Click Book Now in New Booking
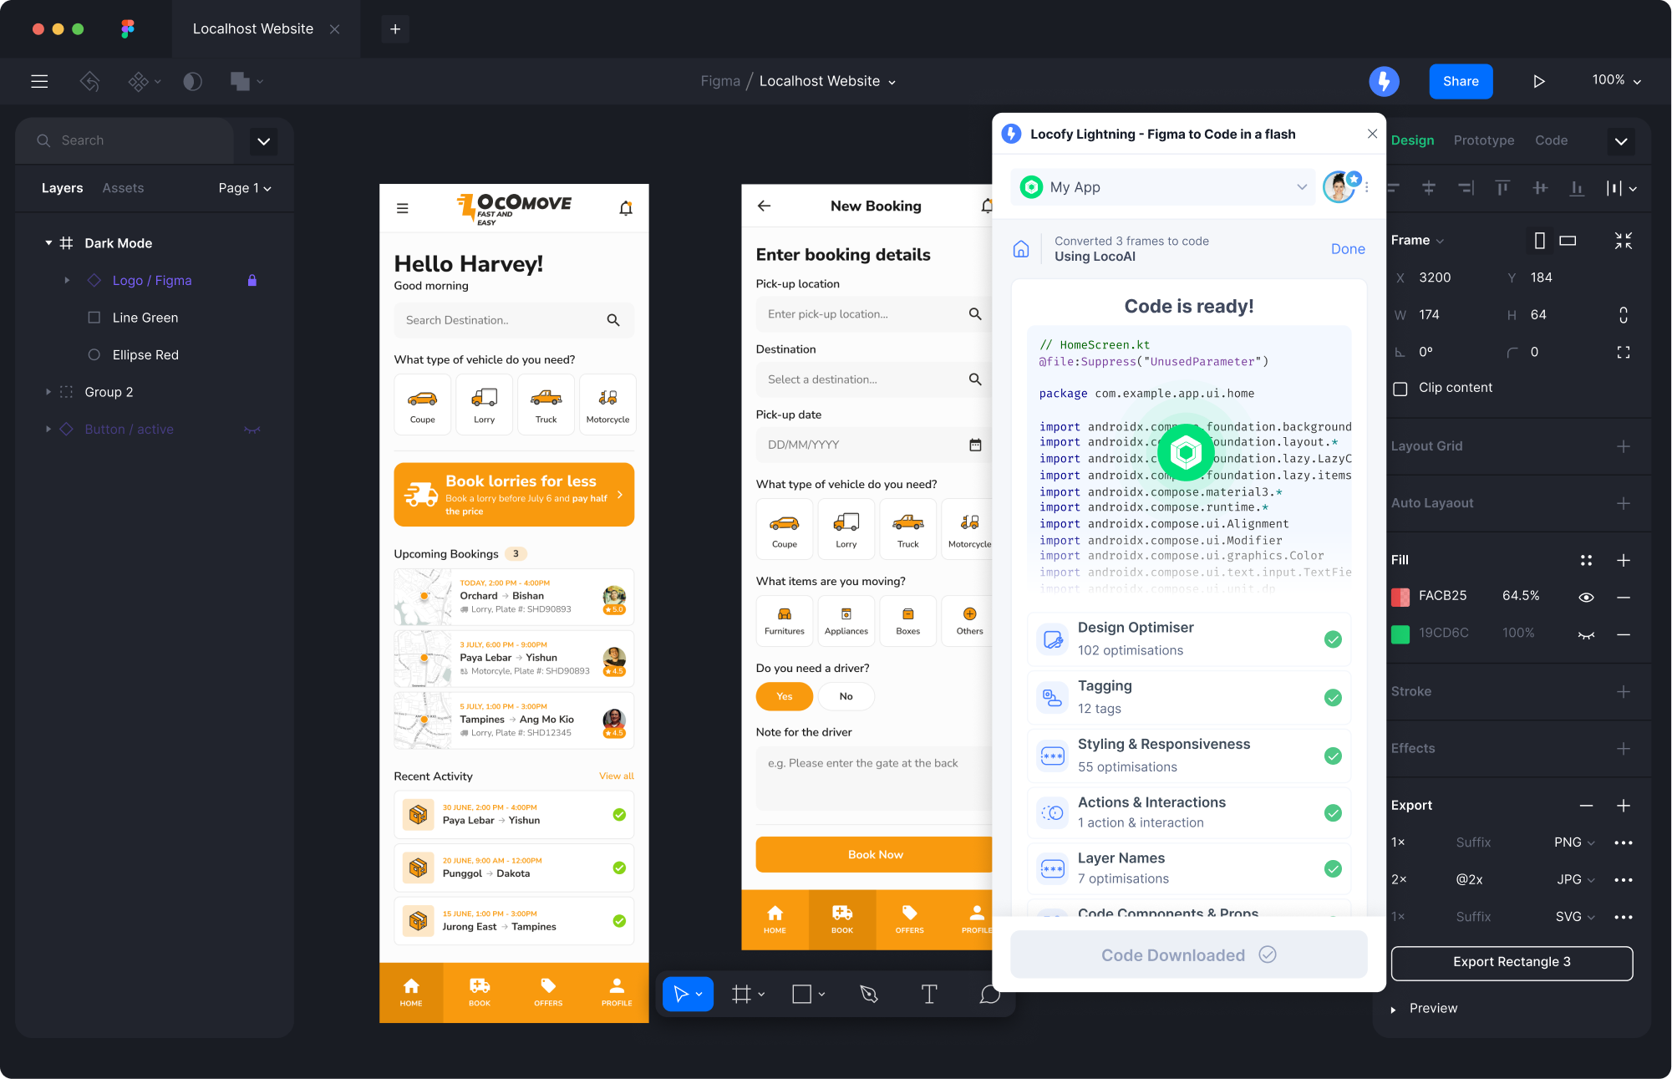 tap(874, 854)
